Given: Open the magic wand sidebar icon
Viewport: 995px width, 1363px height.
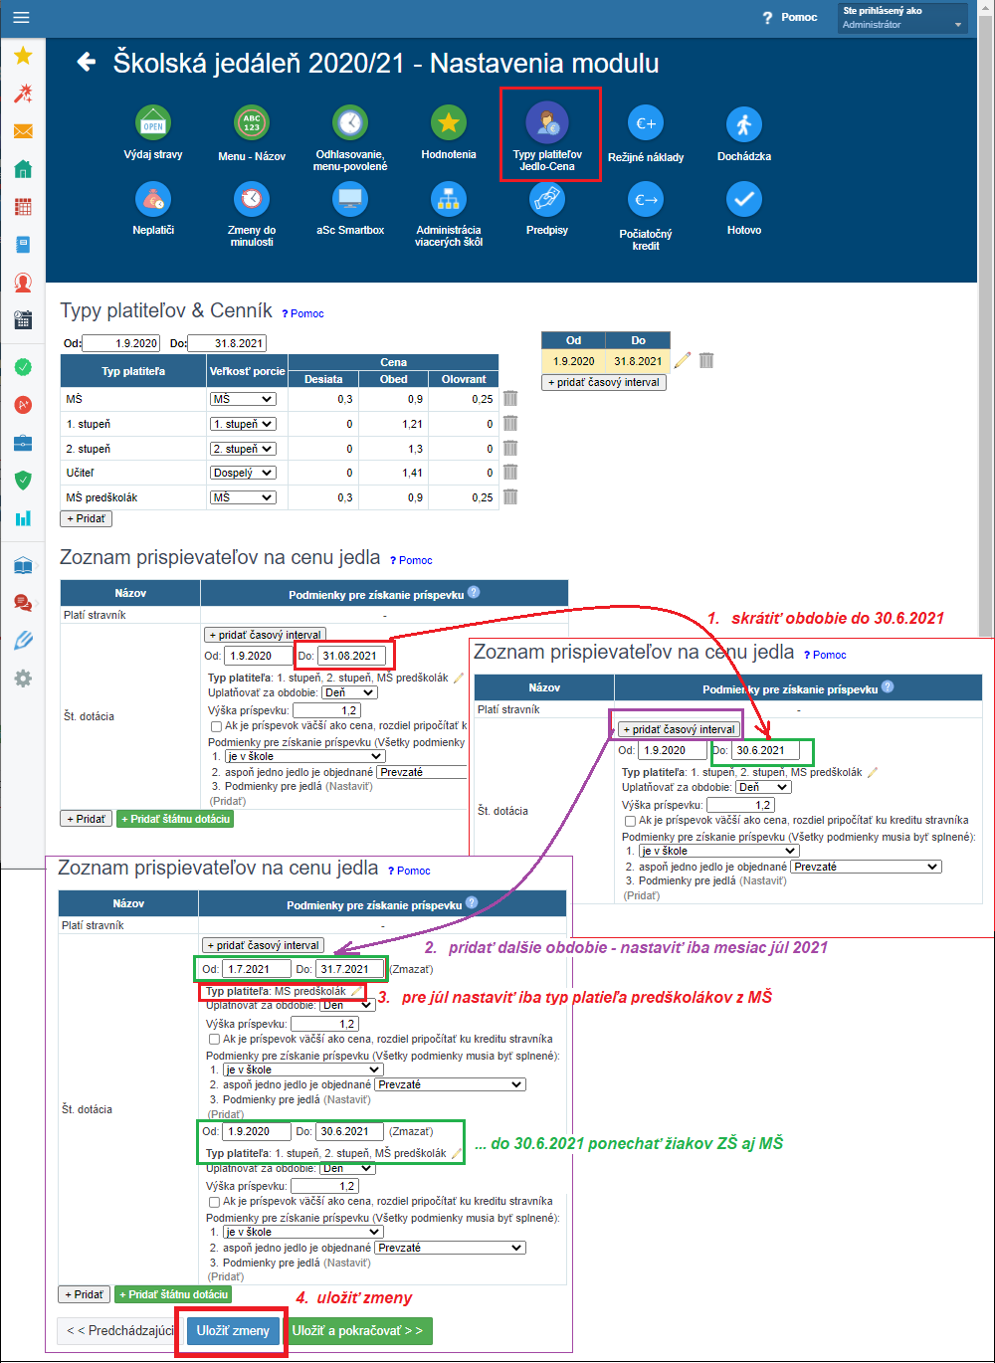Looking at the screenshot, I should coord(23,94).
